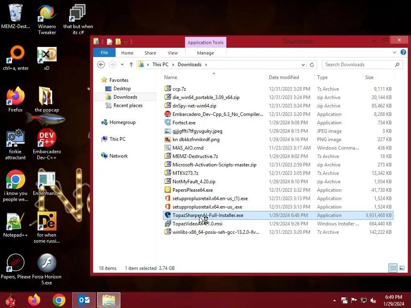The width and height of the screenshot is (411, 308).
Task: Select This PC in navigation pane
Action: (118, 139)
